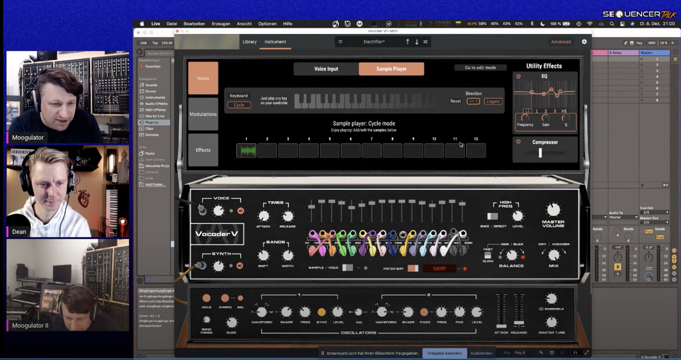Open the Apple menu icon
Screen dimensions: 681x360
point(142,24)
